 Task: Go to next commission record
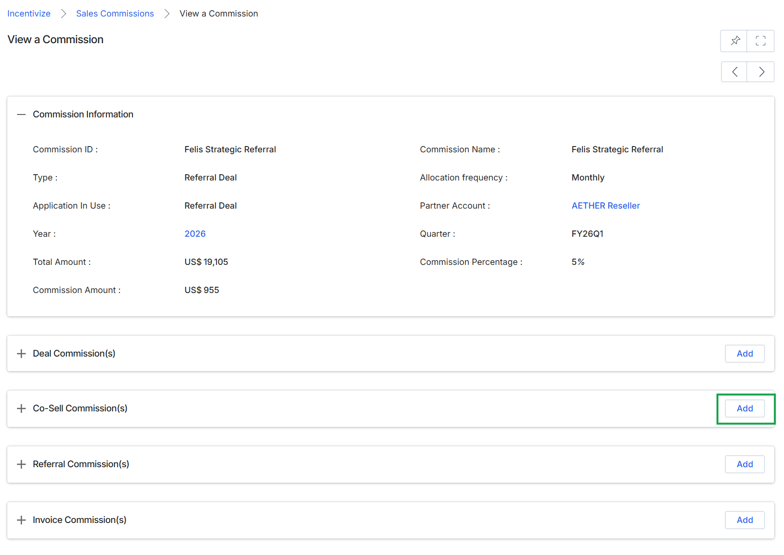tap(761, 72)
